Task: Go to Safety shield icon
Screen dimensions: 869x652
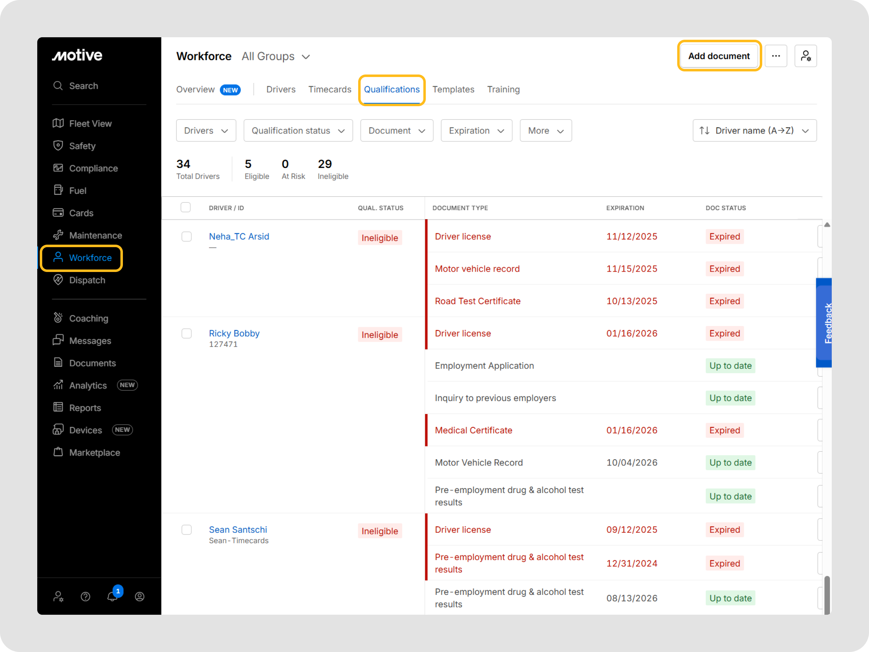Action: (58, 146)
